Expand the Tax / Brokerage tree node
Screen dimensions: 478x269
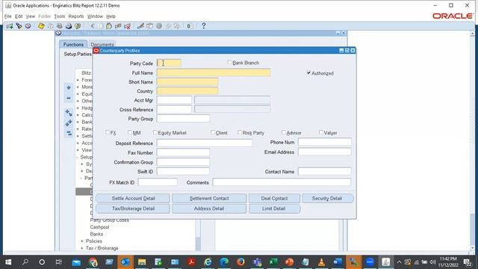[x=81, y=248]
